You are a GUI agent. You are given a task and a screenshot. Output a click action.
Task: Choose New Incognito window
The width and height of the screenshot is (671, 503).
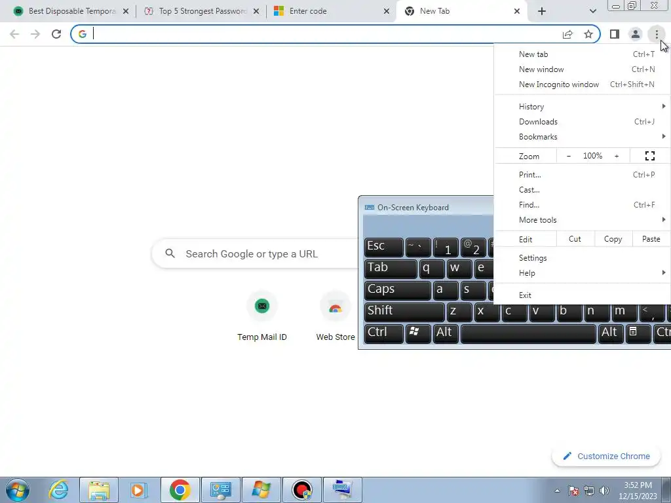pyautogui.click(x=583, y=84)
